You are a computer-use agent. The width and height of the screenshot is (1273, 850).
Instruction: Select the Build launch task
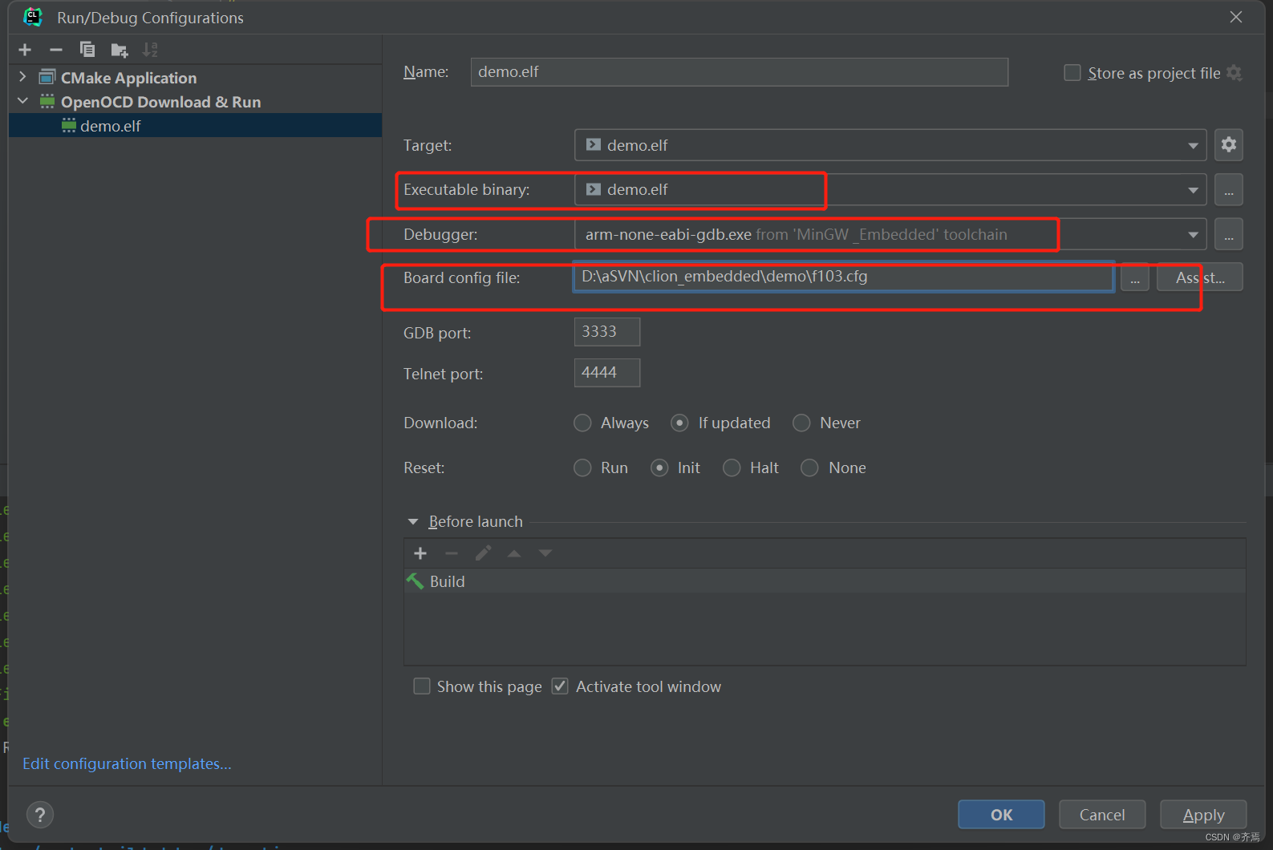click(x=824, y=581)
